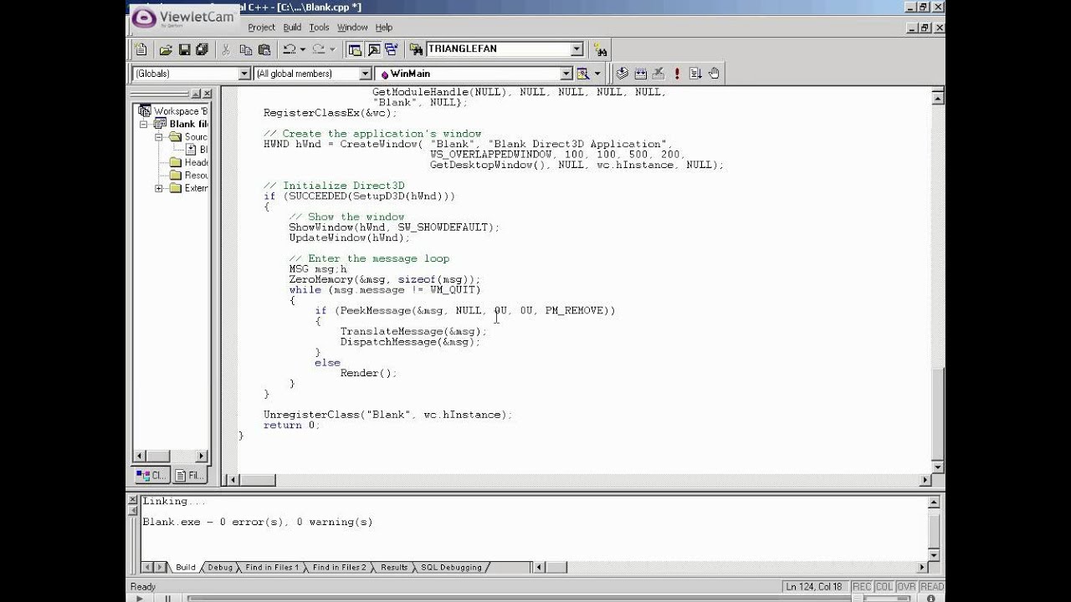Click the video Pause button at bottom

167,598
